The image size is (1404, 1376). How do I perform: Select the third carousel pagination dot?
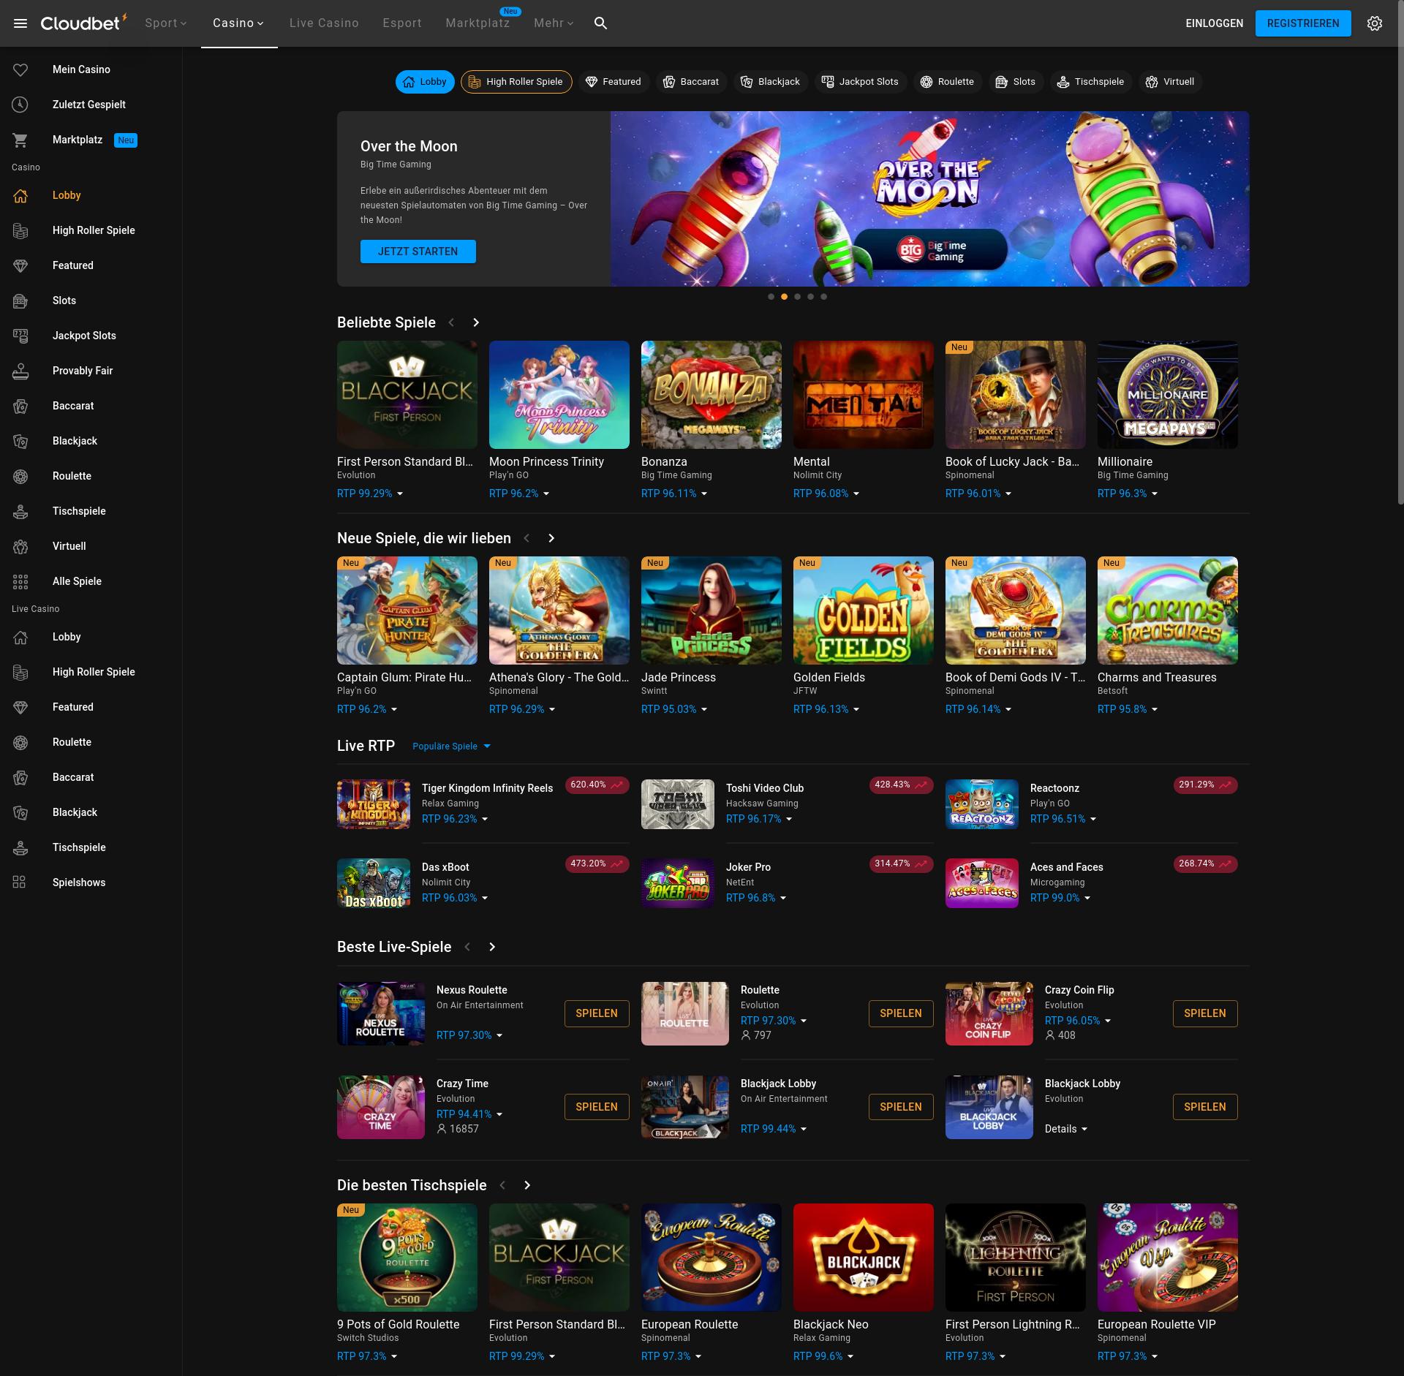797,296
